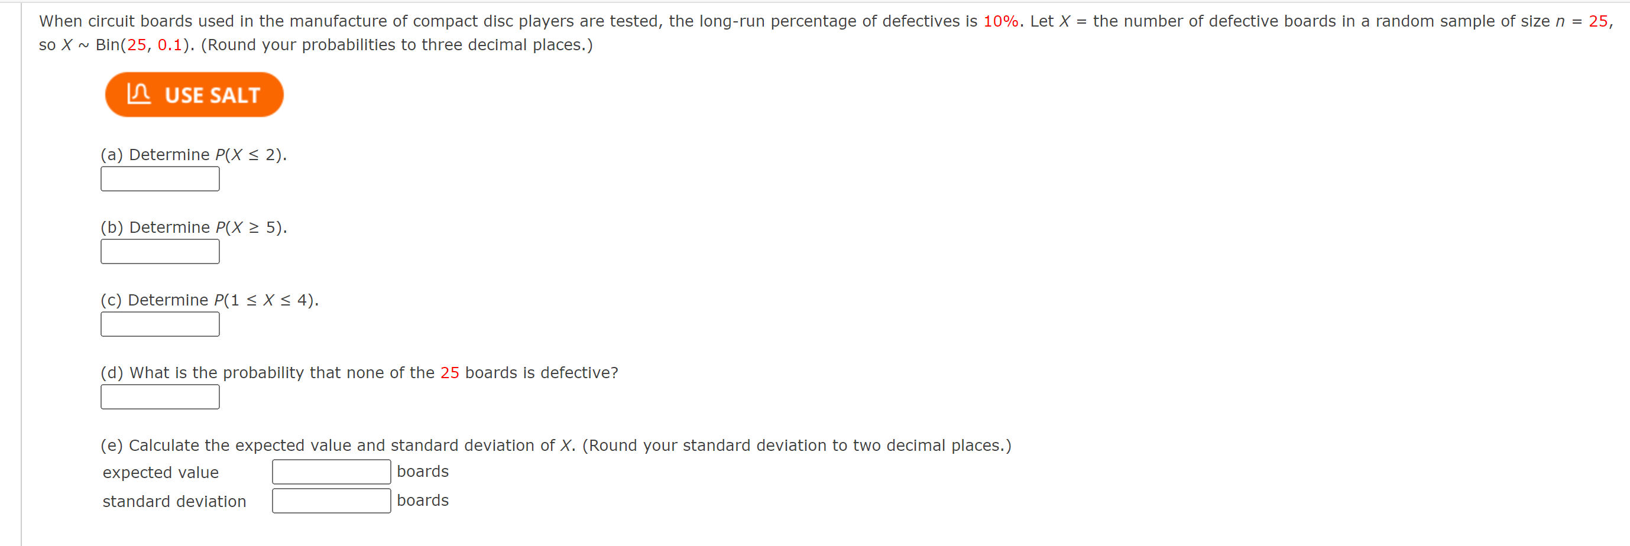Select the part (a) question text
This screenshot has width=1630, height=546.
193,154
